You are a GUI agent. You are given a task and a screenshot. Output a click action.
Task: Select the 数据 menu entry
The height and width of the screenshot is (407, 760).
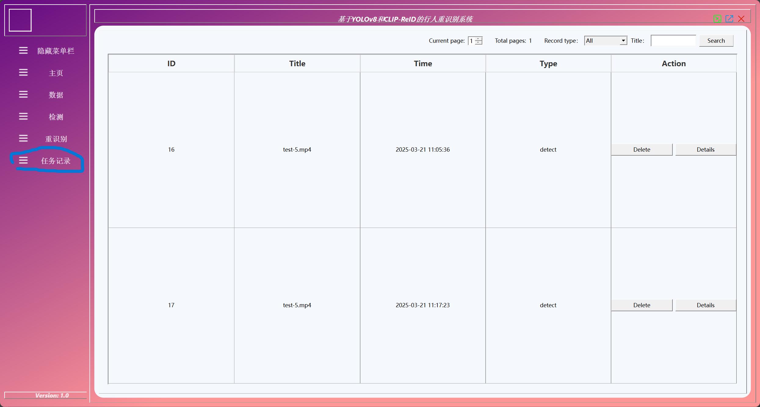click(x=56, y=95)
